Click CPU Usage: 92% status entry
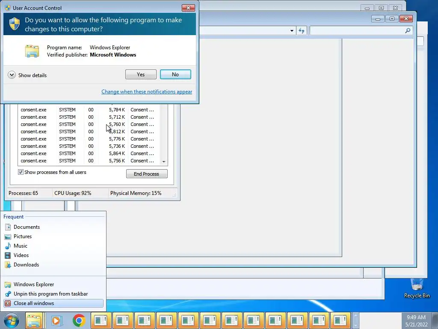 tap(73, 193)
